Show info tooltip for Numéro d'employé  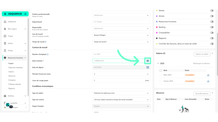(48, 54)
